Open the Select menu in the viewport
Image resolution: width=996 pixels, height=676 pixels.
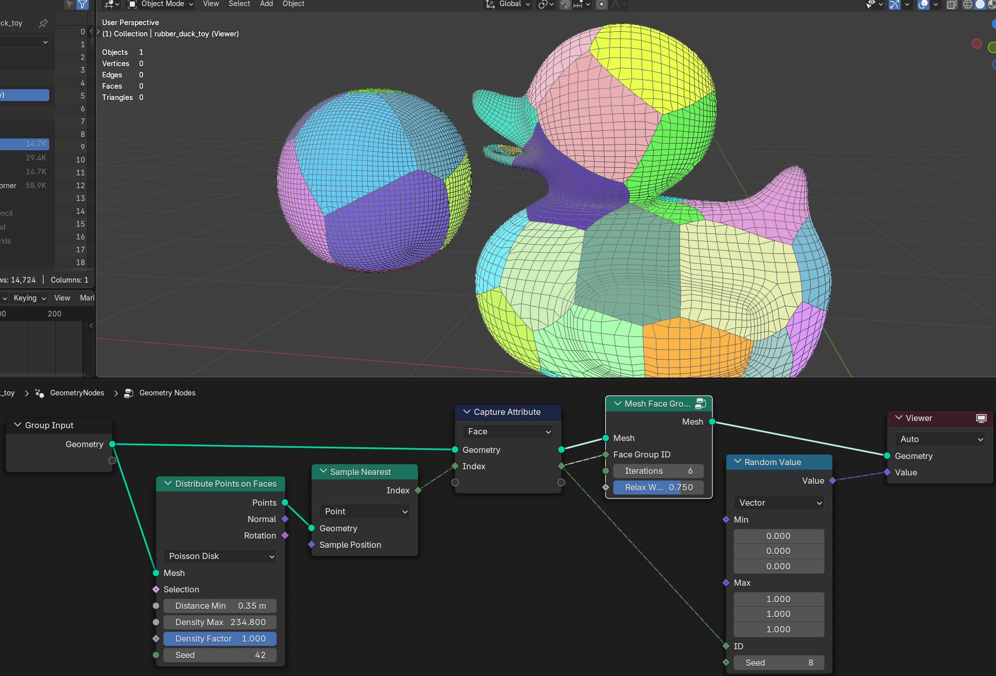tap(239, 4)
